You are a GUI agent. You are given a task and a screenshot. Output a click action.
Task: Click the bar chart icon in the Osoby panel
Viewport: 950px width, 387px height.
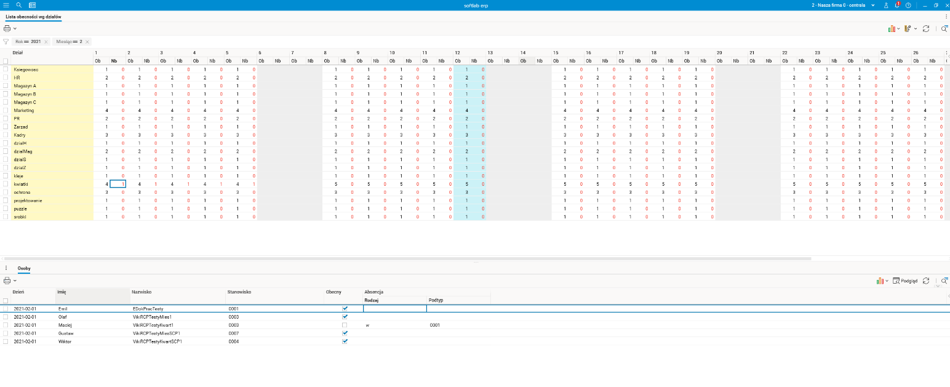tap(880, 281)
